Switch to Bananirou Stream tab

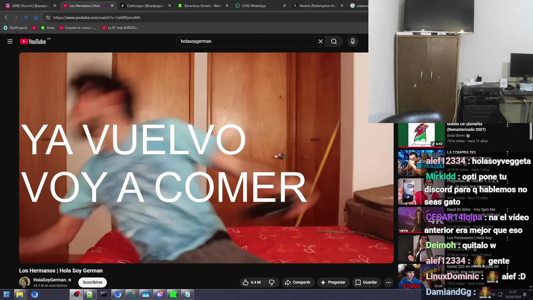click(203, 6)
